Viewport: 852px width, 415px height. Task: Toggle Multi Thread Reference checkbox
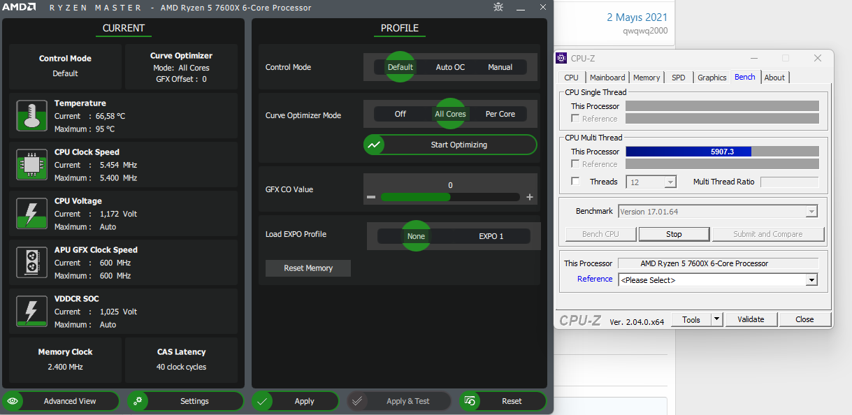(x=575, y=164)
